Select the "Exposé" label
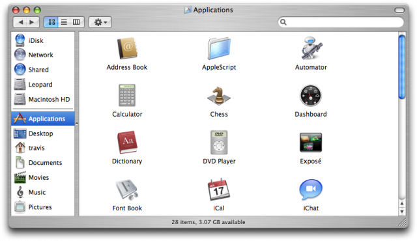The width and height of the screenshot is (417, 241). pyautogui.click(x=311, y=162)
